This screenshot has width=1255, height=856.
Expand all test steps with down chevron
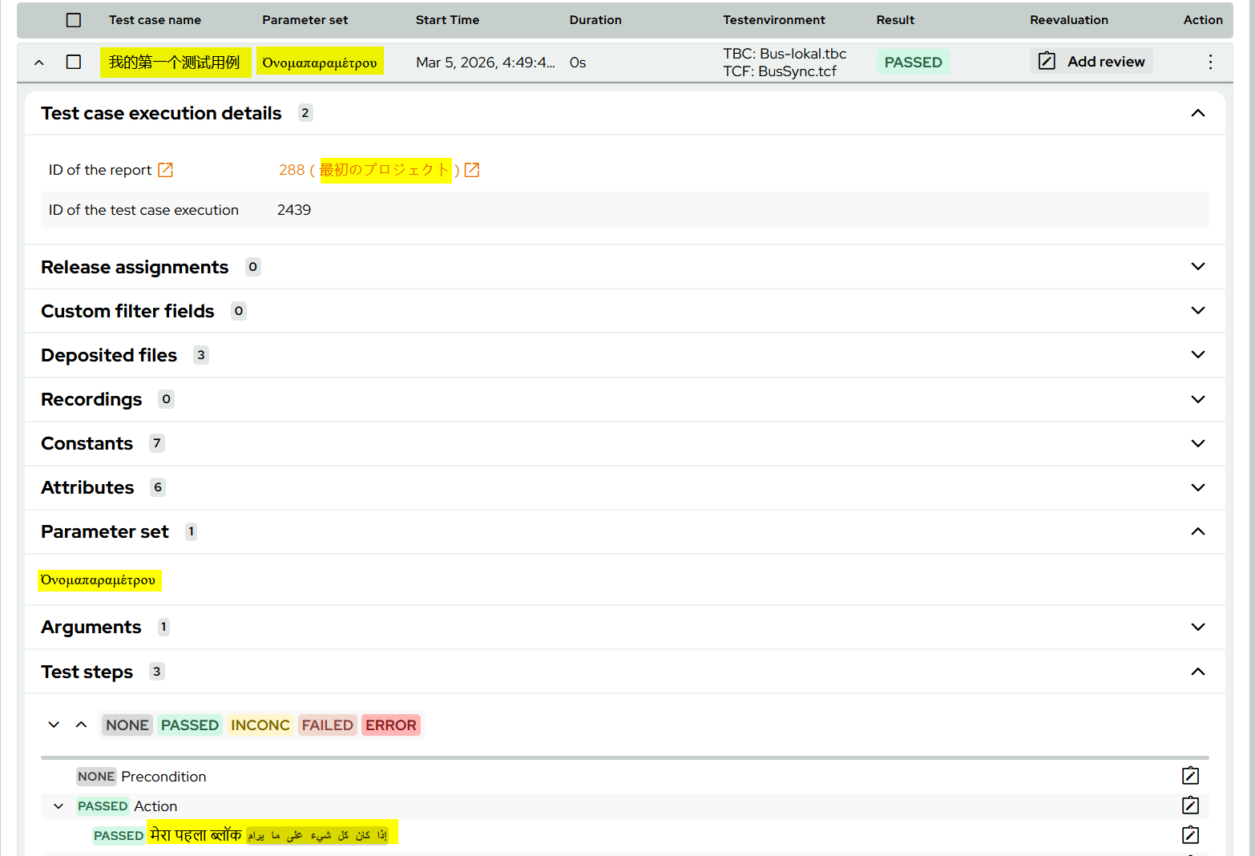click(54, 725)
